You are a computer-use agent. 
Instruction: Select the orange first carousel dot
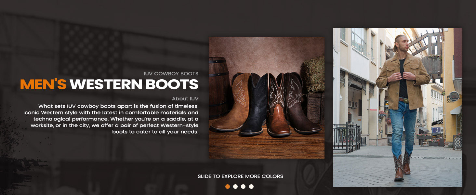point(228,187)
